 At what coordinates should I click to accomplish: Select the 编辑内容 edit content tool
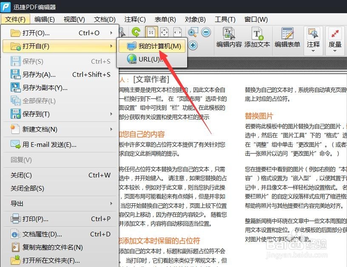click(x=228, y=37)
